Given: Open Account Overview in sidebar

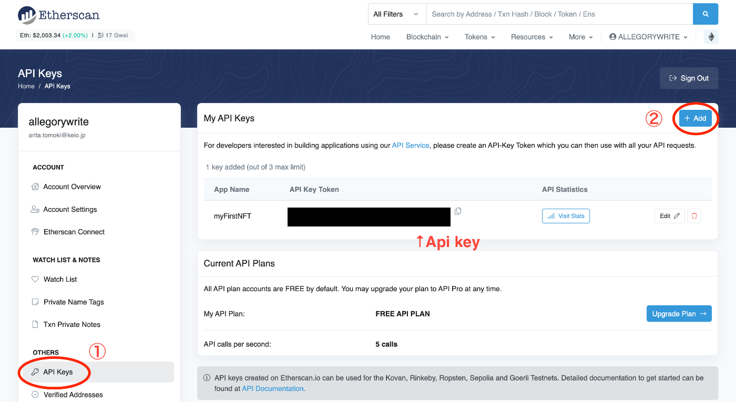Looking at the screenshot, I should coord(72,187).
